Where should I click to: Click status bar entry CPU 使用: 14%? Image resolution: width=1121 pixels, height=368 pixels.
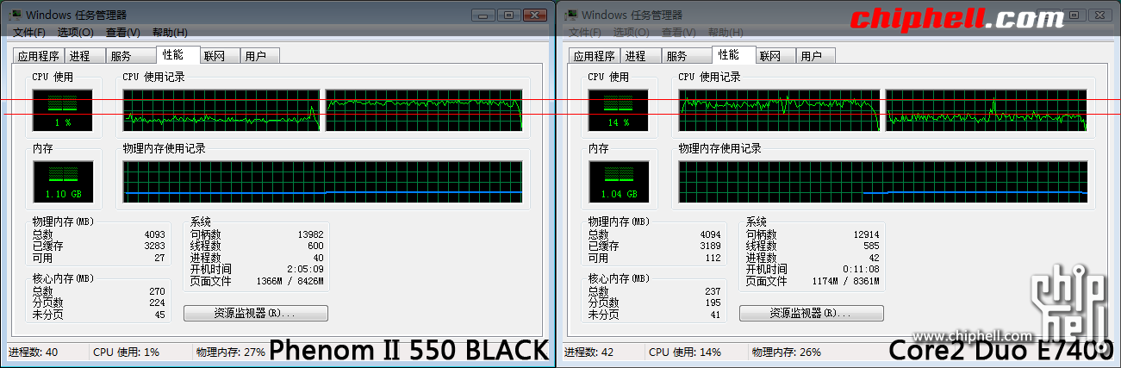click(x=685, y=352)
